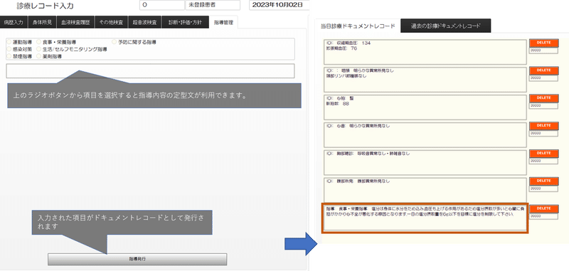Select 生活/セルフモニタリング指導 radio button
Viewport: 569px width, 271px height.
[39, 49]
